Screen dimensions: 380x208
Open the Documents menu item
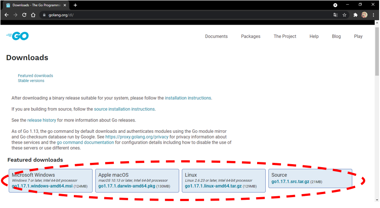[x=216, y=36]
